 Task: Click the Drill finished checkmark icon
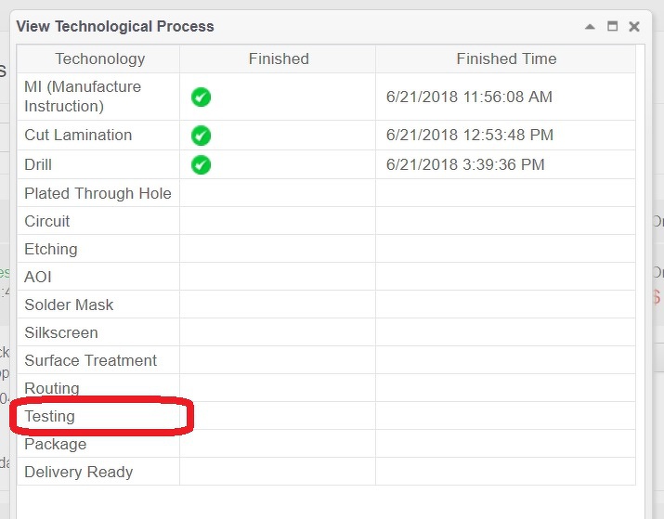tap(201, 165)
